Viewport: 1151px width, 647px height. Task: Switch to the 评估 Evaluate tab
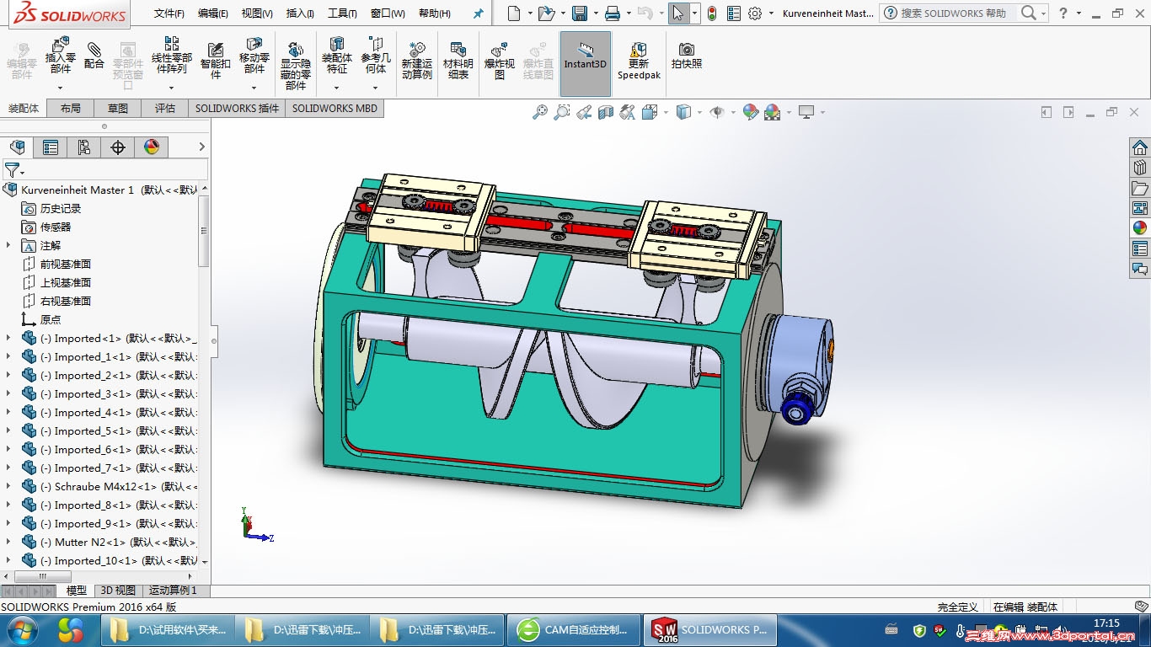pos(165,108)
